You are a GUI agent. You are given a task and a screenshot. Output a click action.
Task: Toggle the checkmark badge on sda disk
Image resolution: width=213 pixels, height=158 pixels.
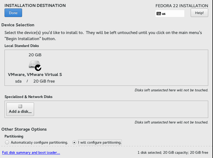(x=38, y=68)
